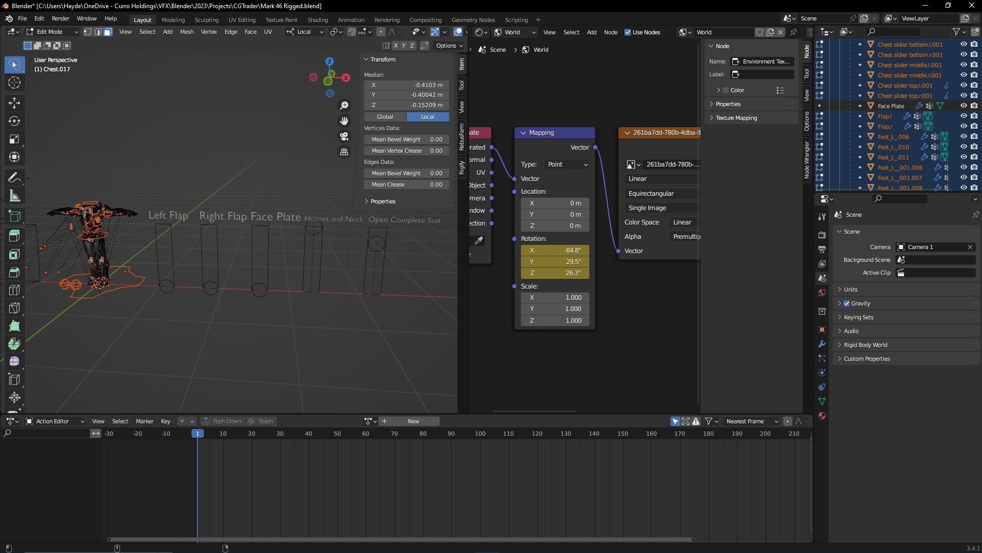Select the Annotate tool
Screen dimensions: 982x553
[x=14, y=177]
